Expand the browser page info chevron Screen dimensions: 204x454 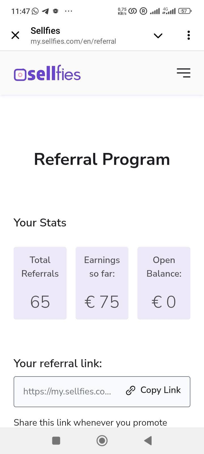(158, 35)
